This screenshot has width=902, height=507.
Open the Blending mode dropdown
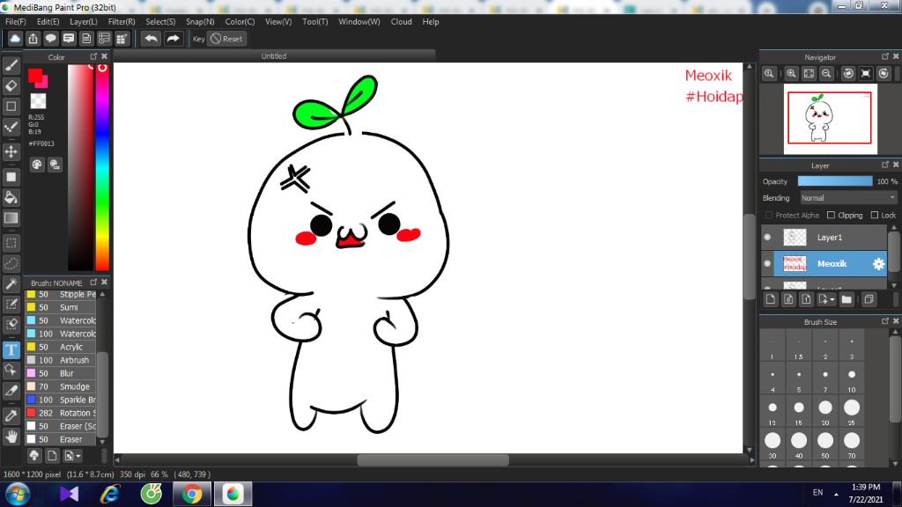(x=848, y=198)
